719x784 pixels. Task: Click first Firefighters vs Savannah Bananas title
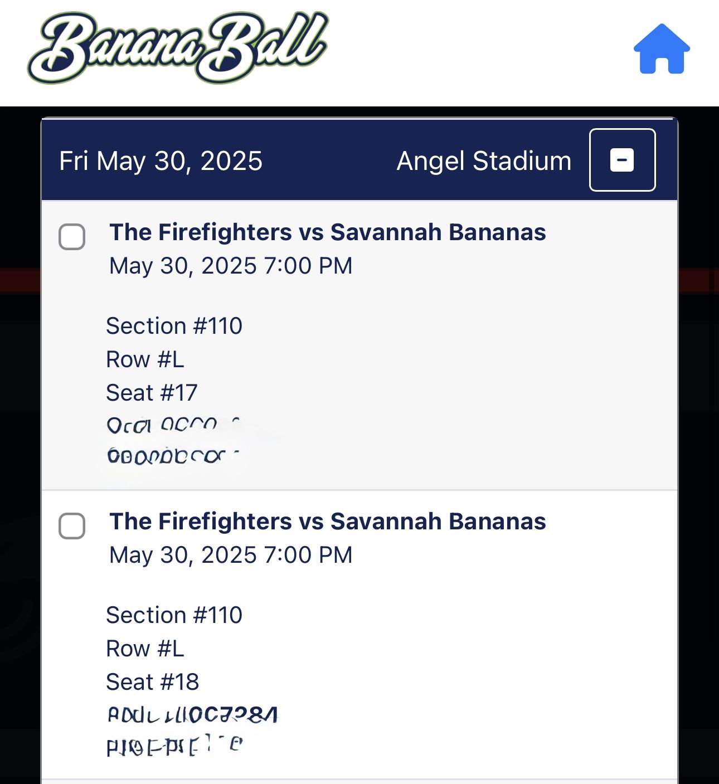click(327, 232)
